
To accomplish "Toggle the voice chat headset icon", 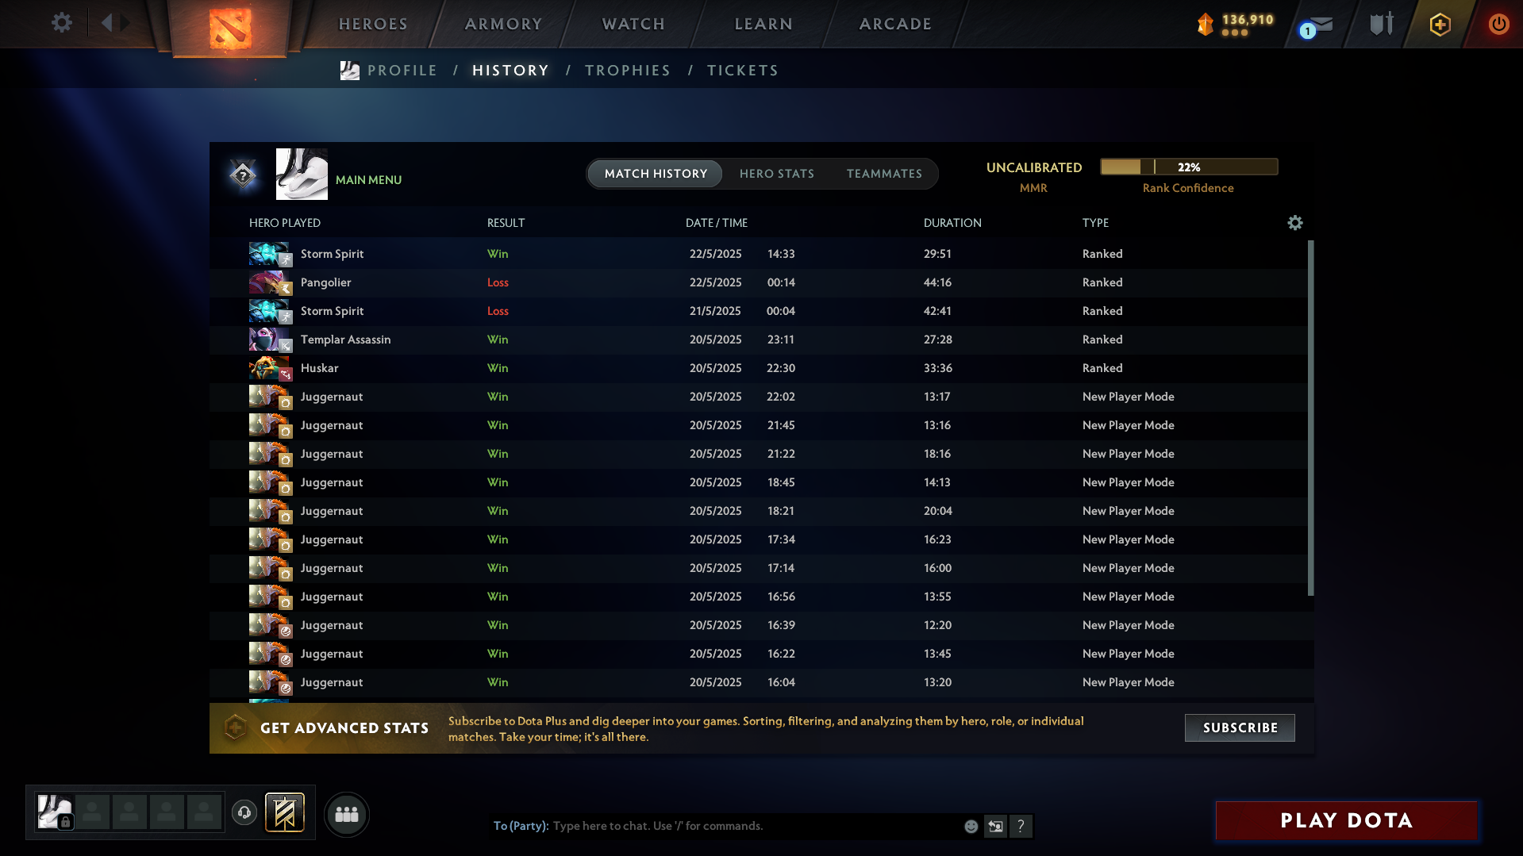I will pyautogui.click(x=244, y=812).
